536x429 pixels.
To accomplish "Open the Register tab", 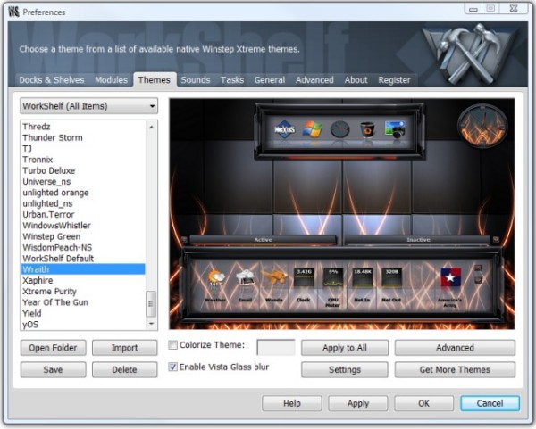I will pyautogui.click(x=394, y=80).
